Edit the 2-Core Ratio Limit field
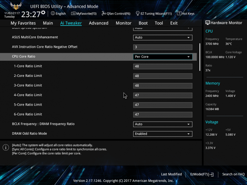The height and width of the screenshot is (185, 247). pos(163,76)
